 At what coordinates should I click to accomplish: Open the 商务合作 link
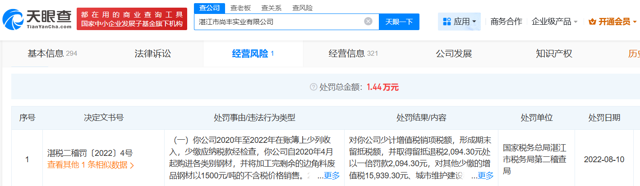[x=506, y=22]
